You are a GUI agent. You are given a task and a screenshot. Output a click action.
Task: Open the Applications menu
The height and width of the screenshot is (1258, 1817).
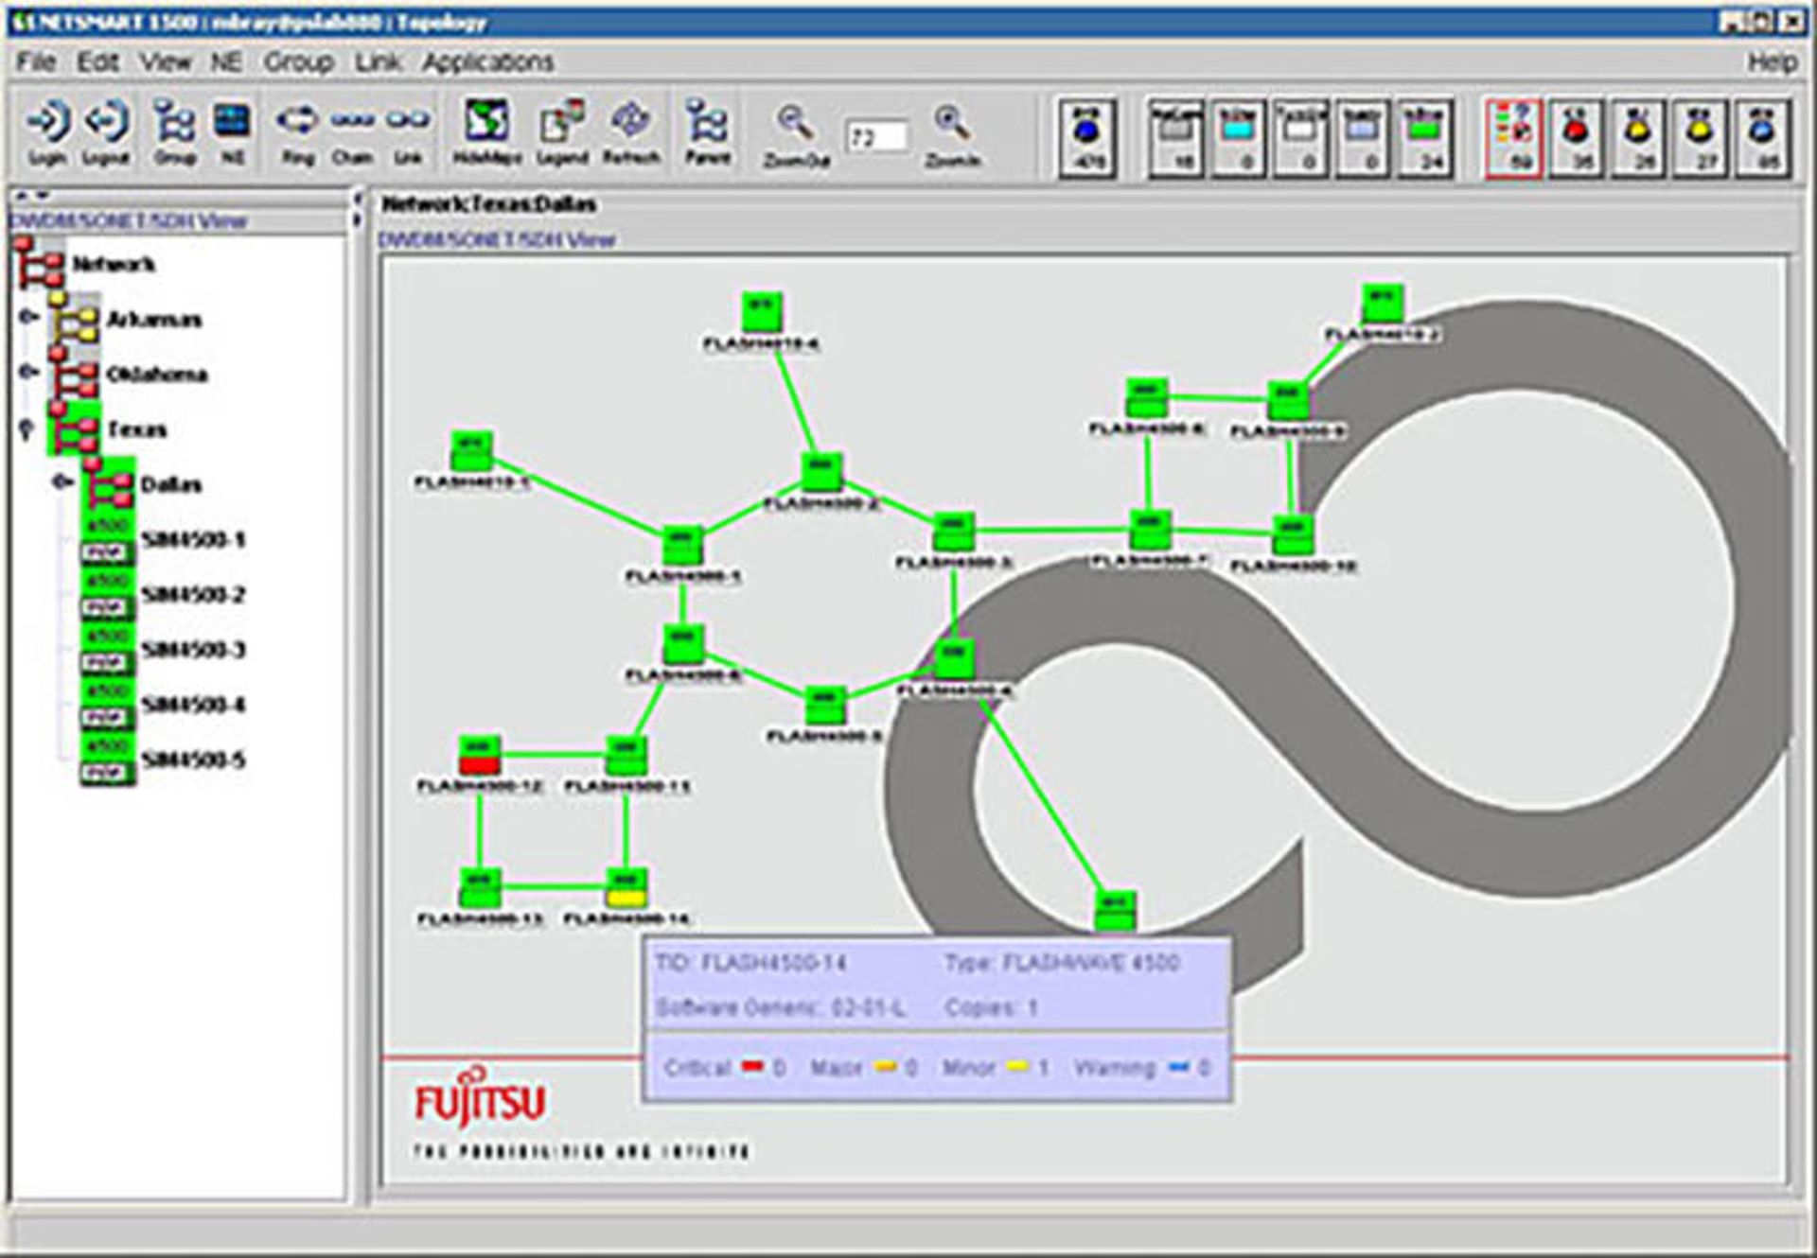(487, 62)
